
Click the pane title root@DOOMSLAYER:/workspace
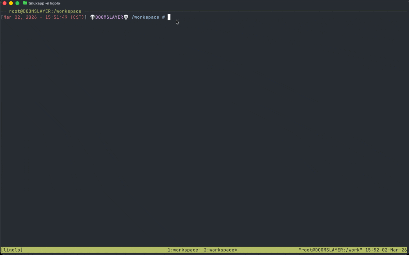pos(45,11)
